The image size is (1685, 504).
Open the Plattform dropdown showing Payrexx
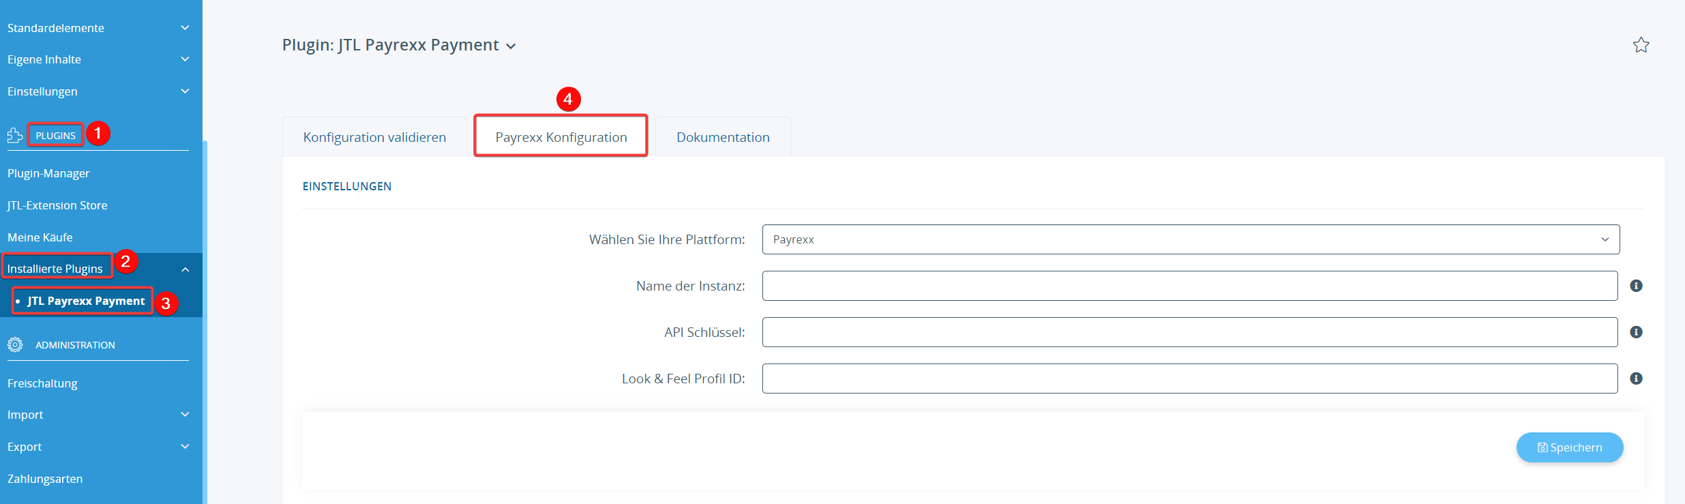coord(1191,239)
